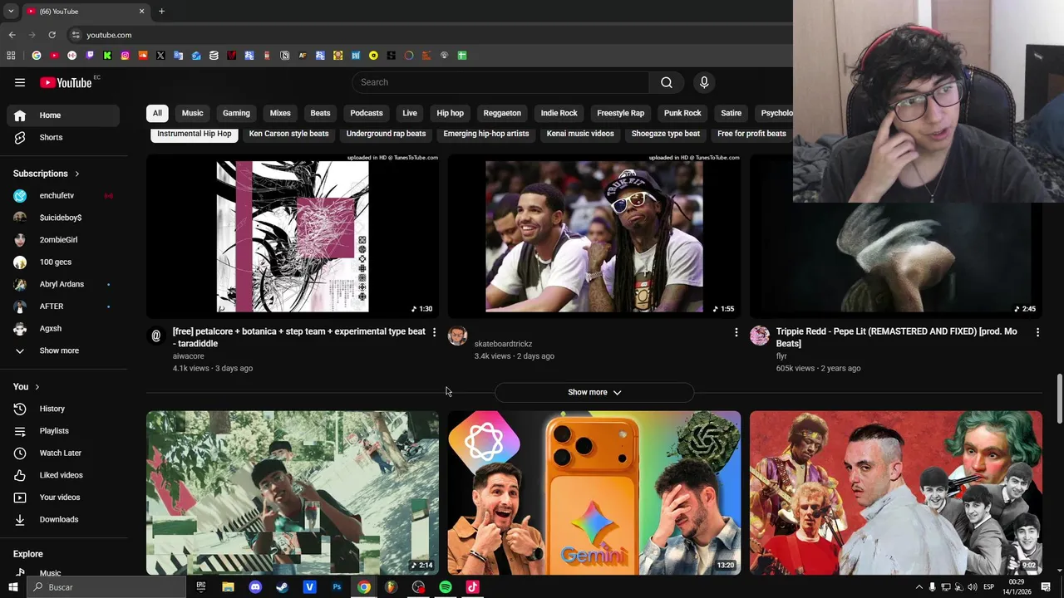Open the YouTube hamburger guide menu
1064x598 pixels.
(x=20, y=82)
